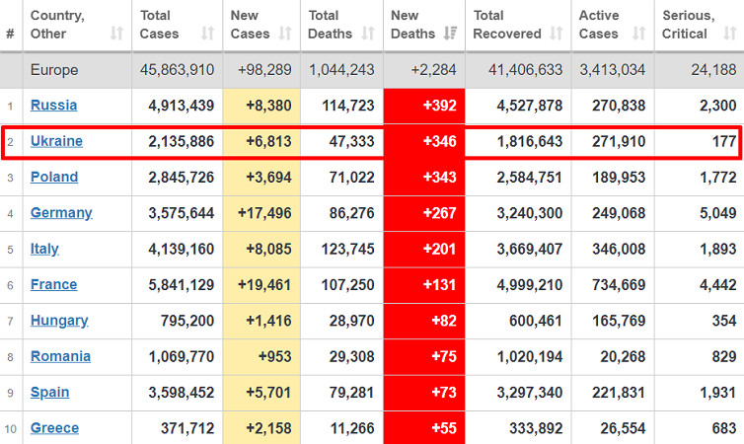Screen dimensions: 744x444
Task: Open the Italy country link
Action: 44,249
